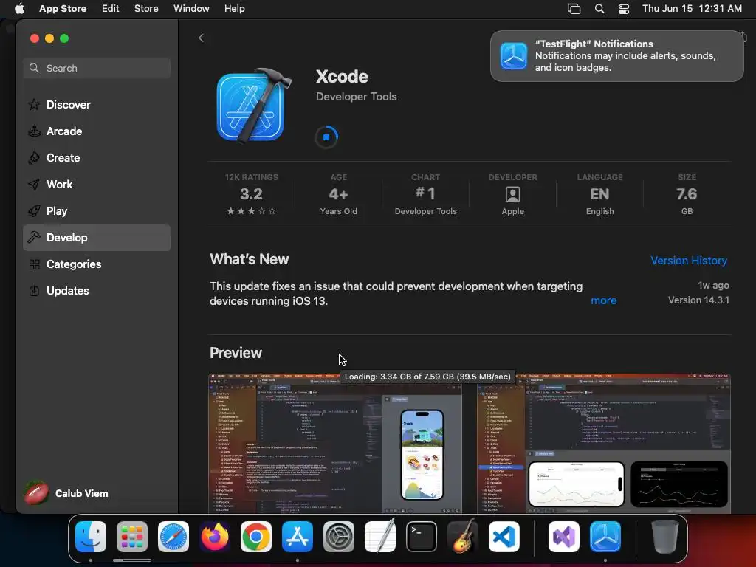The height and width of the screenshot is (567, 756).
Task: Click the search field in sidebar
Action: coord(97,68)
